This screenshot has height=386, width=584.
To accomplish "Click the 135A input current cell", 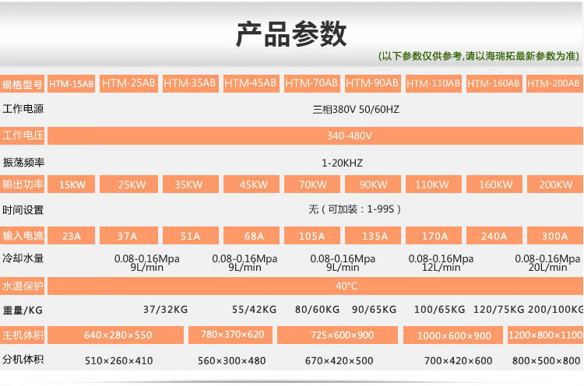I will 372,236.
